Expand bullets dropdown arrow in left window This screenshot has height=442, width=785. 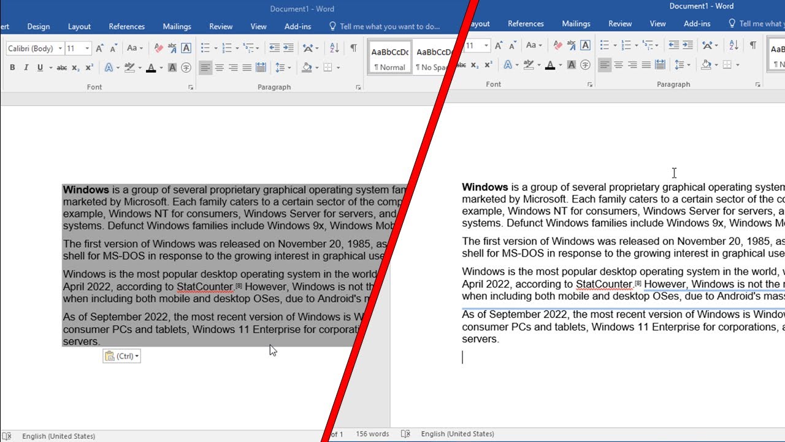pyautogui.click(x=215, y=48)
